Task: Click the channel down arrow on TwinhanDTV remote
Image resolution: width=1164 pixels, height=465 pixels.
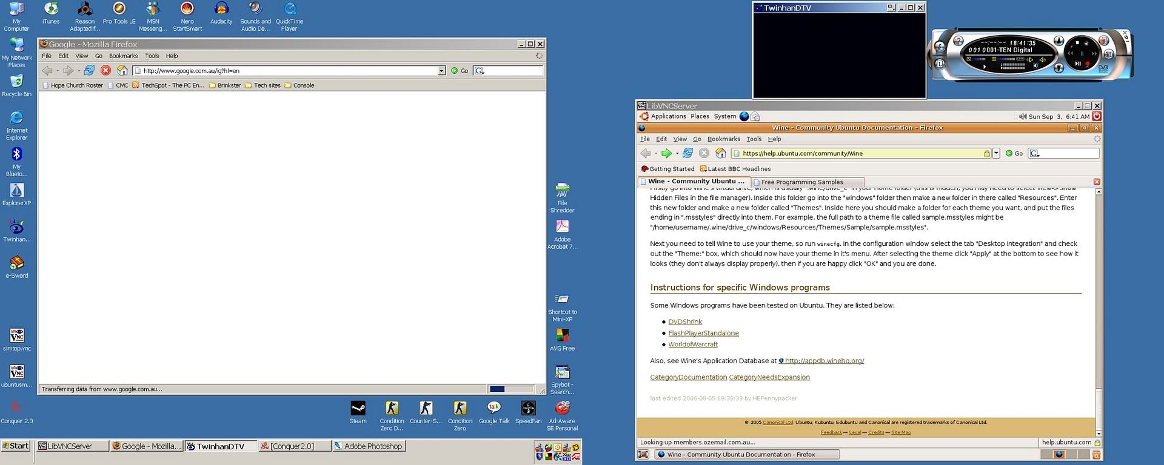Action: 1059,68
